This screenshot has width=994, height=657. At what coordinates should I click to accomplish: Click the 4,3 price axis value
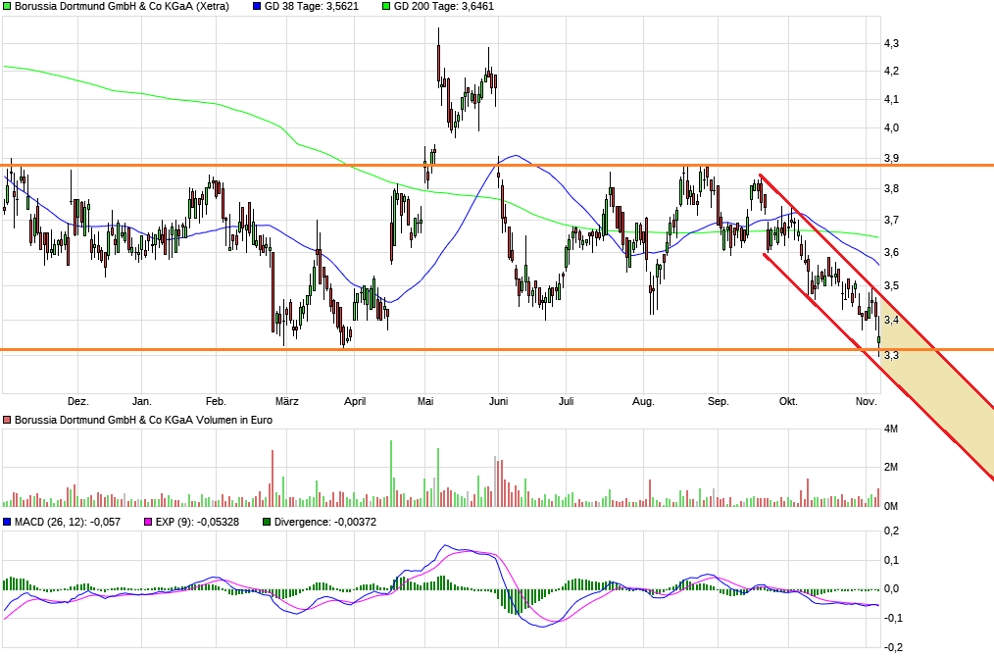(891, 43)
